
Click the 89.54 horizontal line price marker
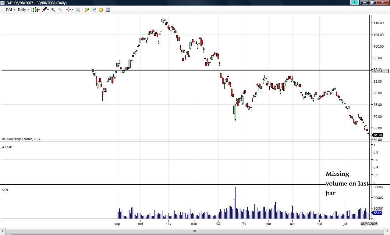380,71
